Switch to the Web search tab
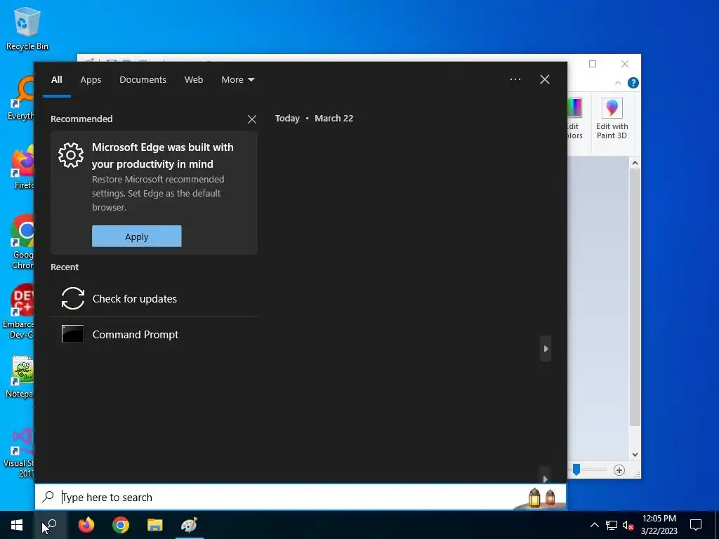Screen dimensions: 719x539 pyautogui.click(x=194, y=80)
